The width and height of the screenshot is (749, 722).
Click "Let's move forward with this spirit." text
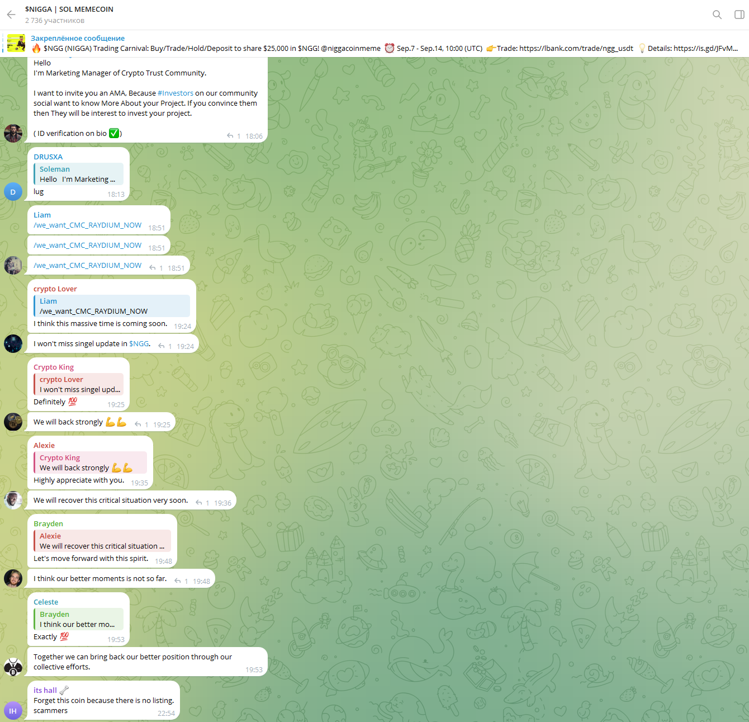(91, 559)
